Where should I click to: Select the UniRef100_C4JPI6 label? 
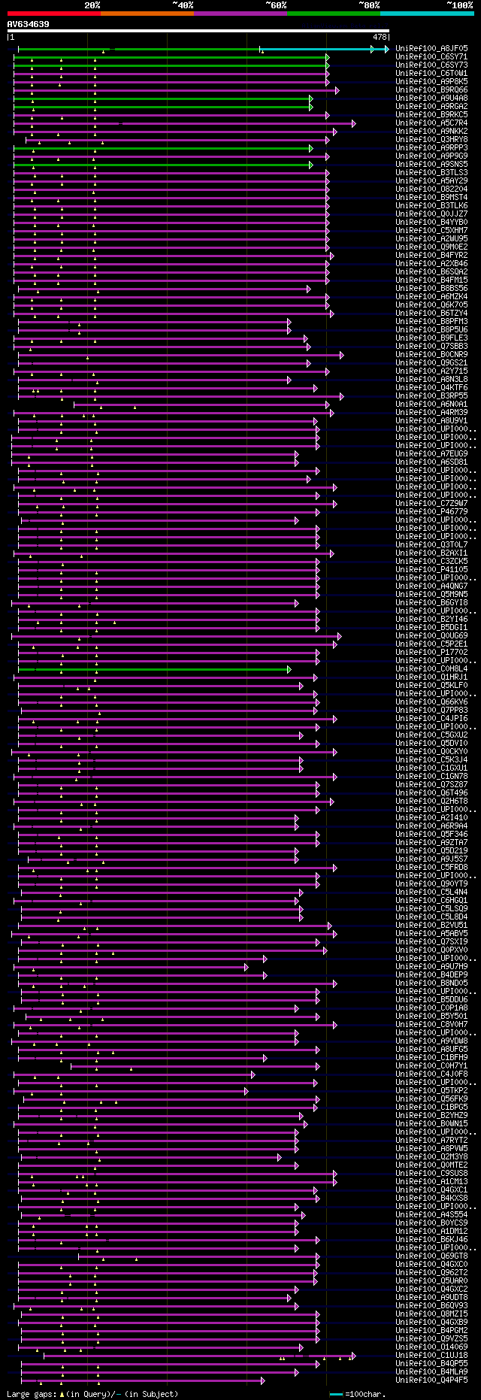pyautogui.click(x=431, y=718)
